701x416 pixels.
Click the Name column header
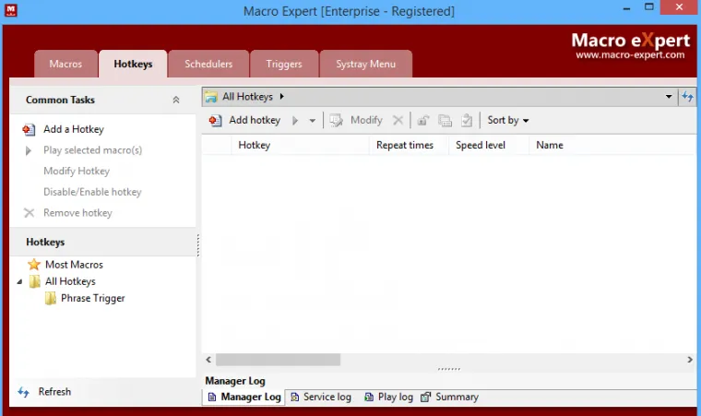[x=612, y=146]
